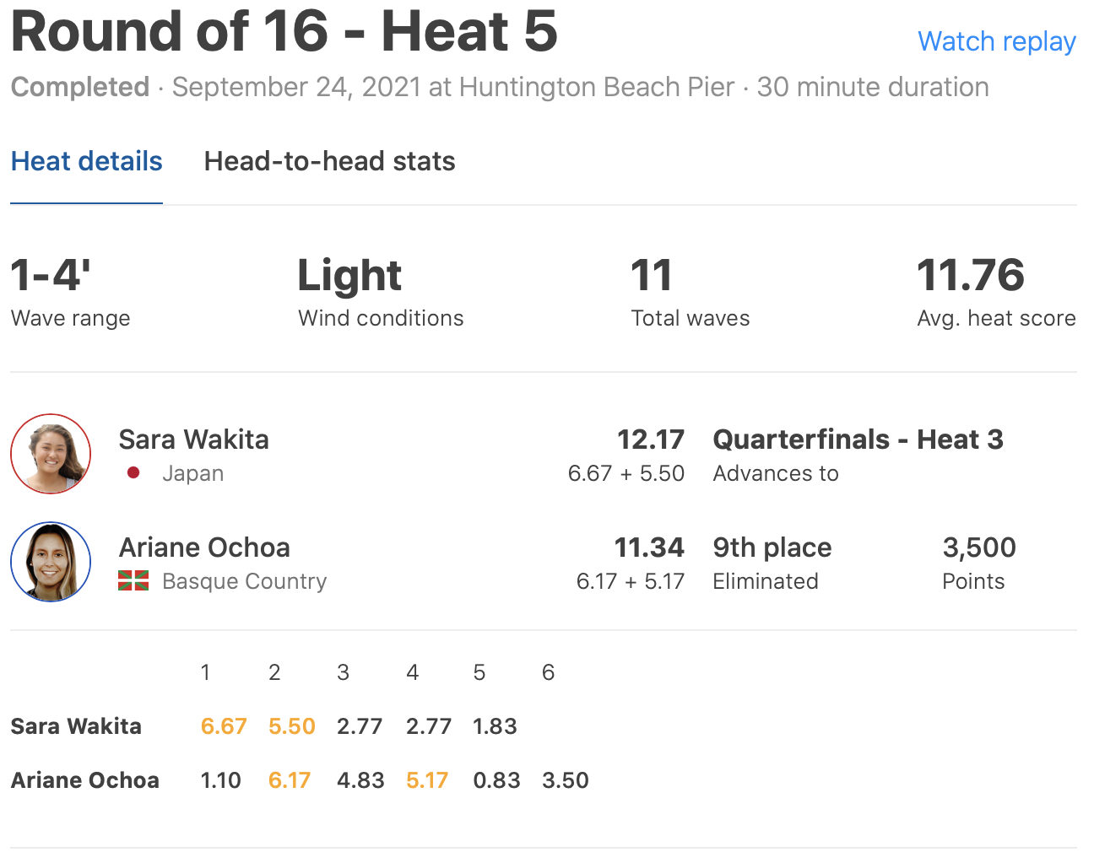The image size is (1094, 852).
Task: Select Ariane Ochoa's highlighted 5.17 score
Action: (427, 780)
